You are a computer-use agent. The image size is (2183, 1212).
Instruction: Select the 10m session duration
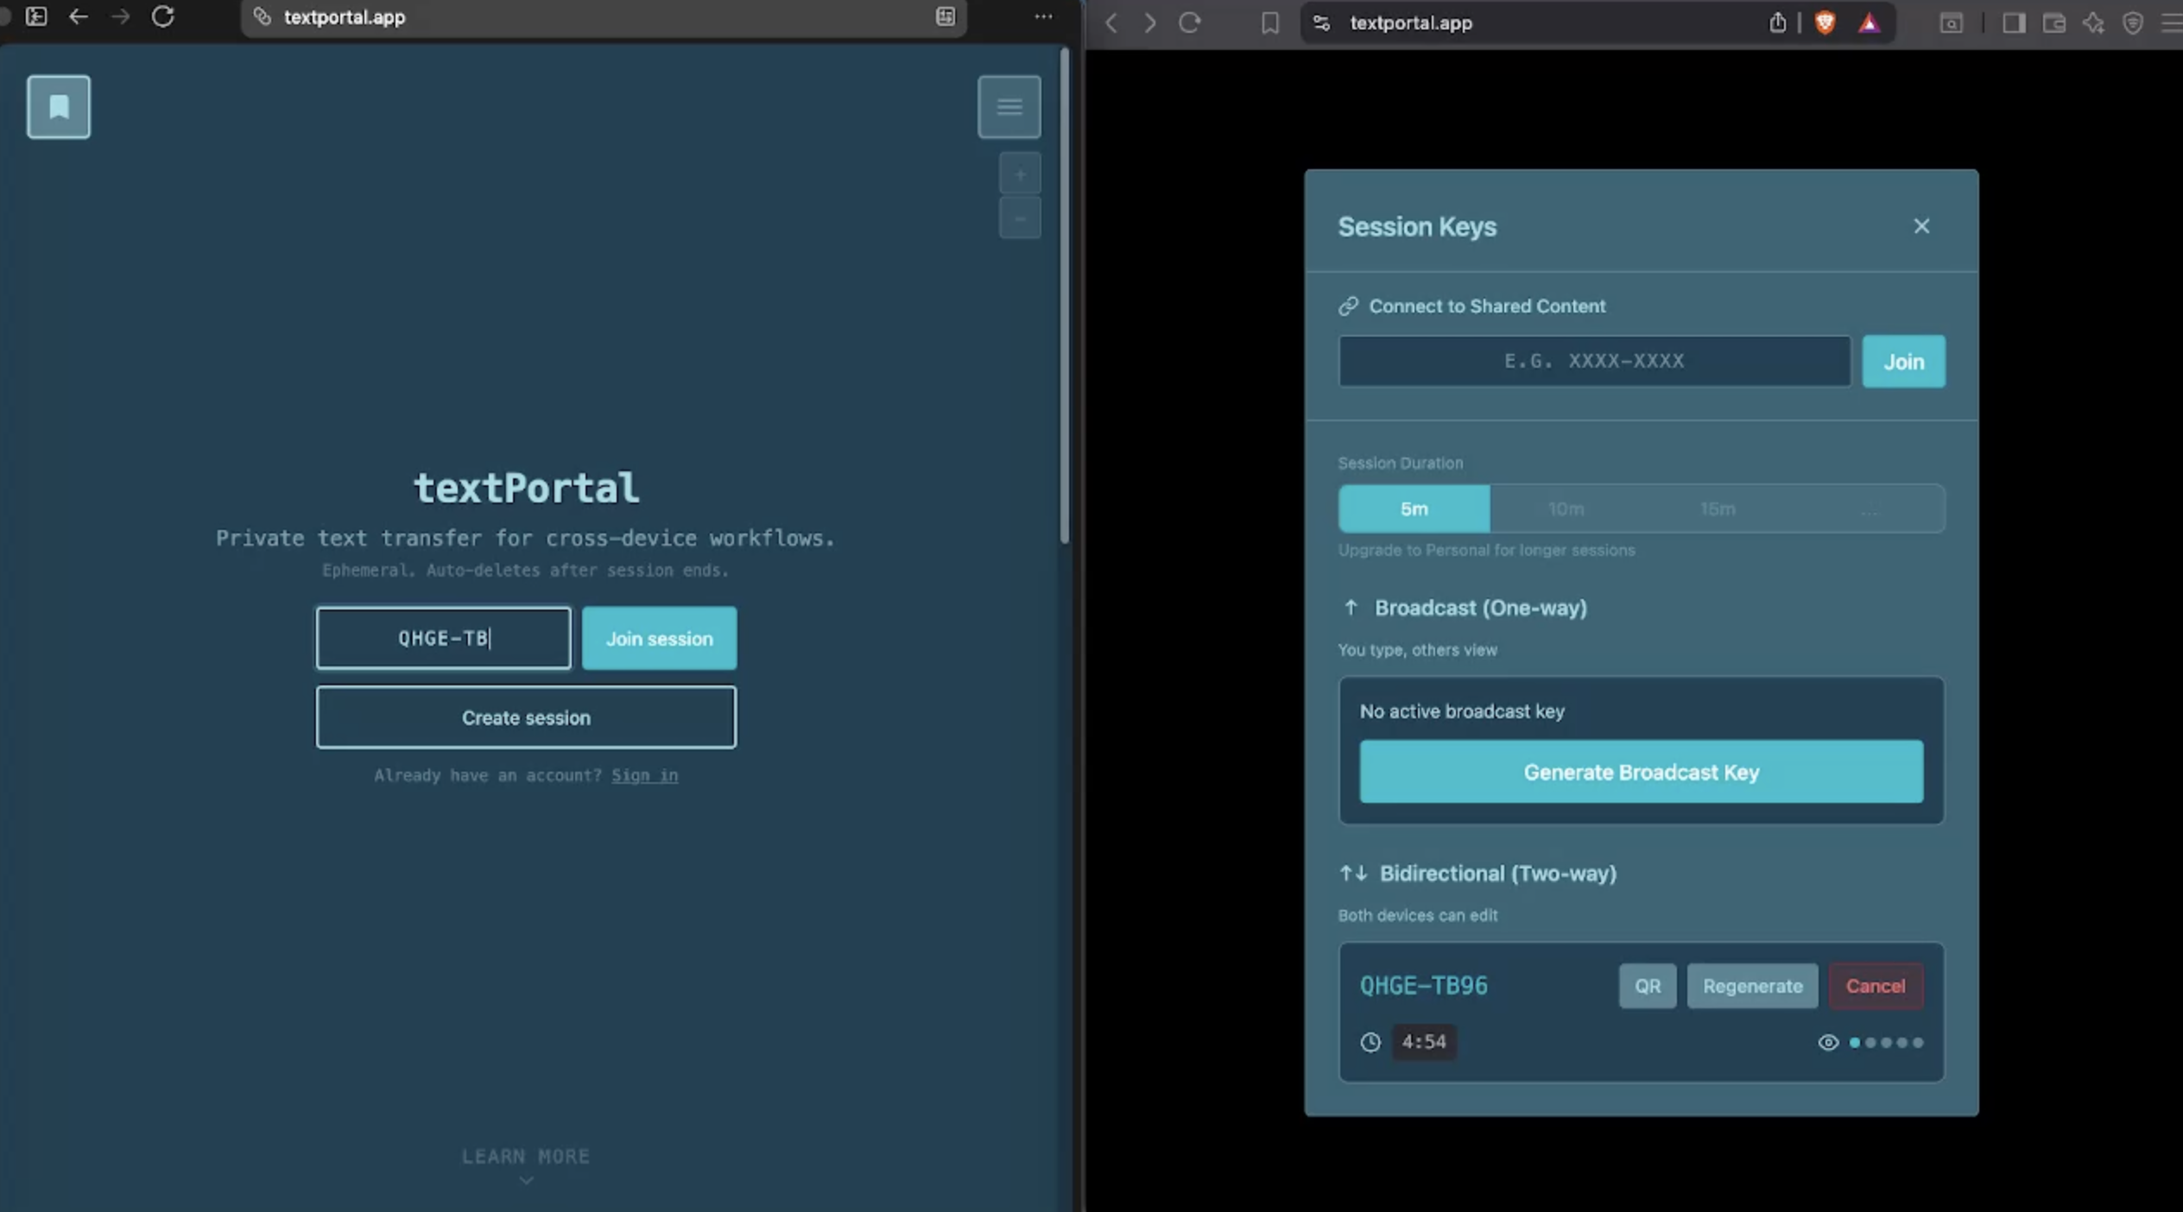[x=1566, y=508]
